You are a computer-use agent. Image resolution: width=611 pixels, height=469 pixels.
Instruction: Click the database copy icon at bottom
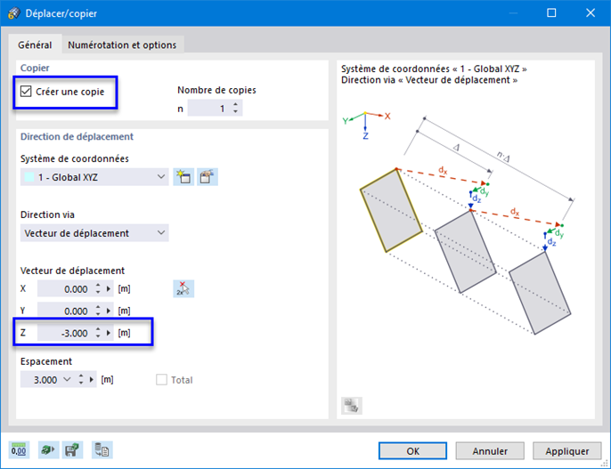click(102, 450)
